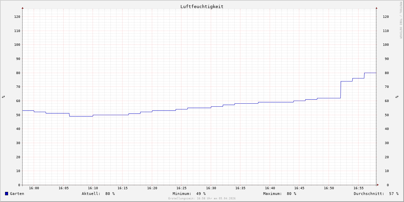Select the Garten legend label

pyautogui.click(x=17, y=194)
